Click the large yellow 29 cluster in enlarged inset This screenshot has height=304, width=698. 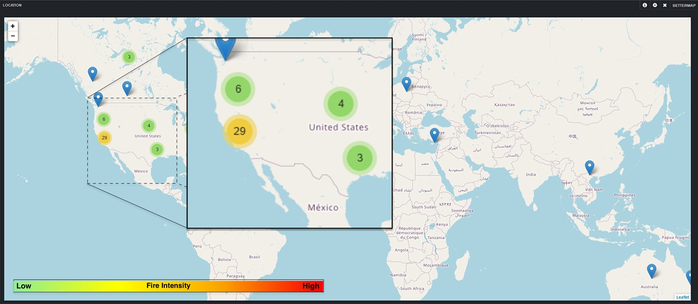pos(240,131)
